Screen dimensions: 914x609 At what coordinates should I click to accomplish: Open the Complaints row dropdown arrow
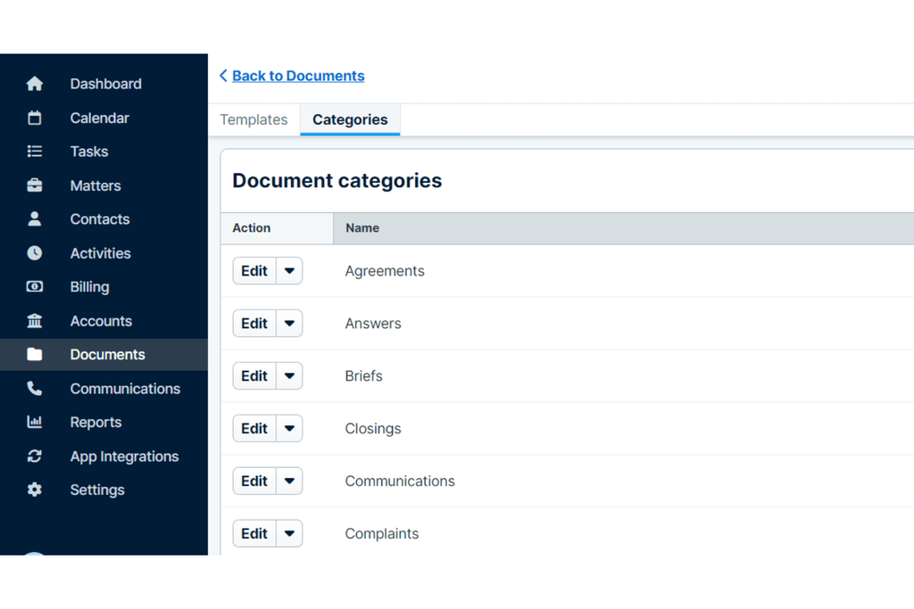click(289, 533)
